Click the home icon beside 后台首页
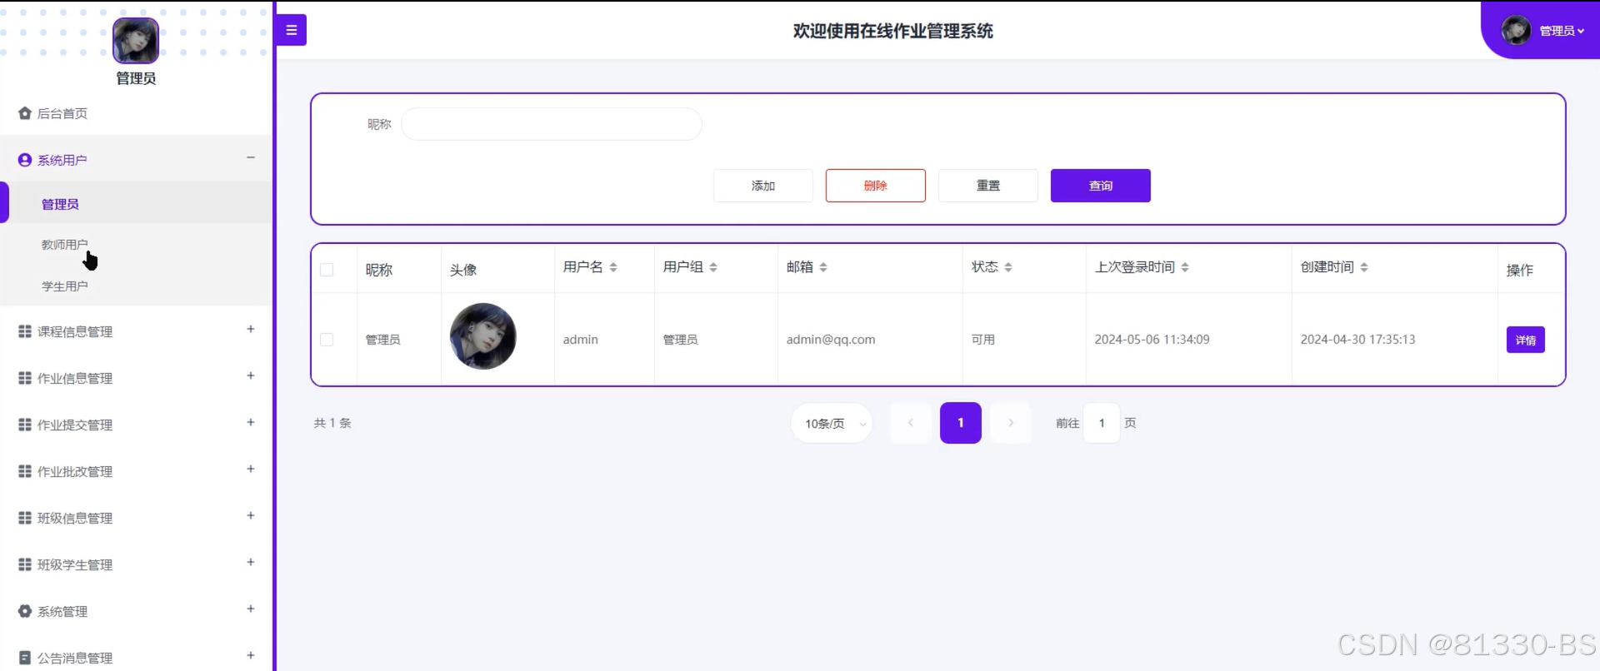This screenshot has width=1600, height=671. coord(25,113)
